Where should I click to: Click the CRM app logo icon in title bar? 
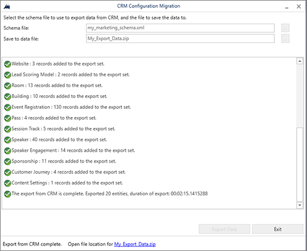pyautogui.click(x=7, y=6)
